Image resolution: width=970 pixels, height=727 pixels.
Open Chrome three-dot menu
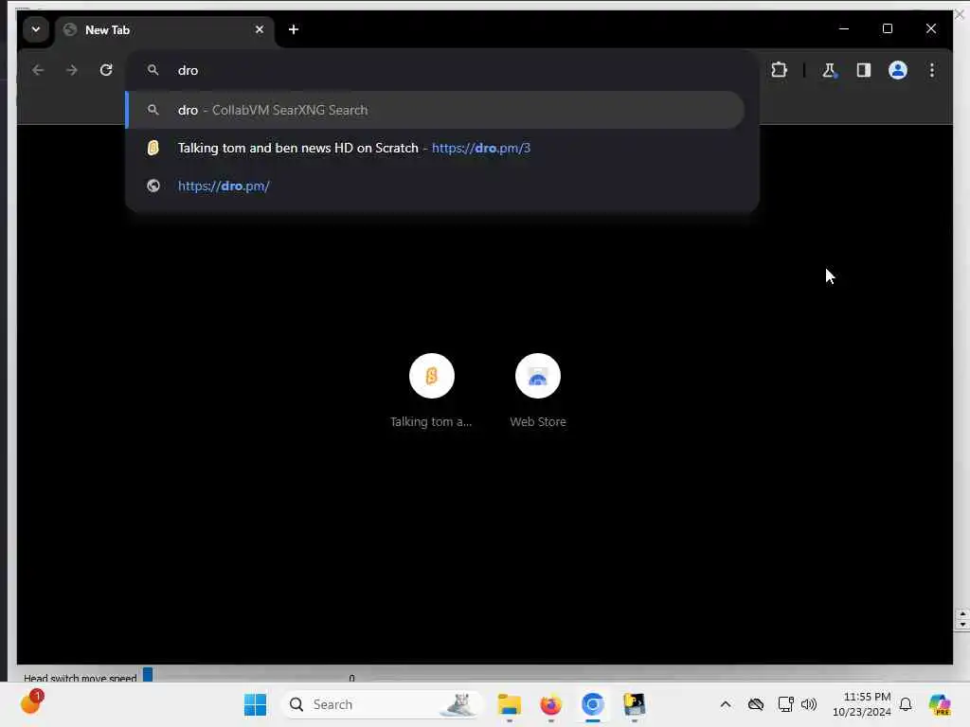[x=932, y=70]
